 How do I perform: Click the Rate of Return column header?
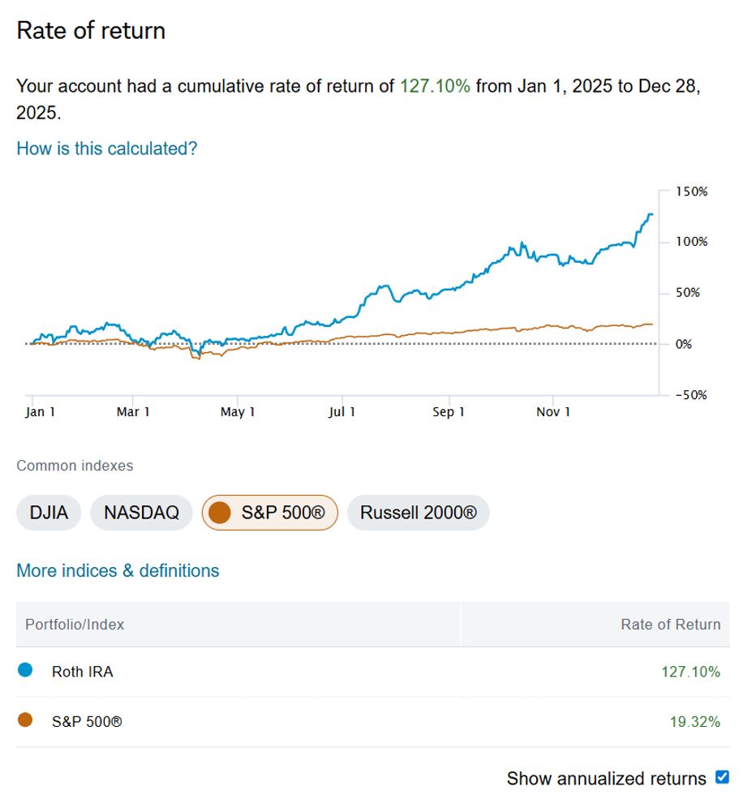(669, 625)
